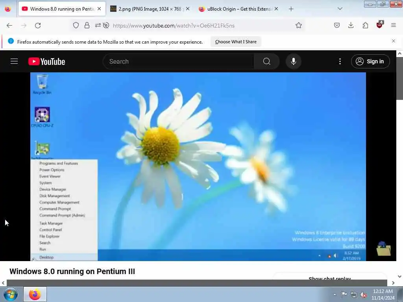This screenshot has height=302, width=403.
Task: Close the 2.png tab
Action: (x=188, y=9)
